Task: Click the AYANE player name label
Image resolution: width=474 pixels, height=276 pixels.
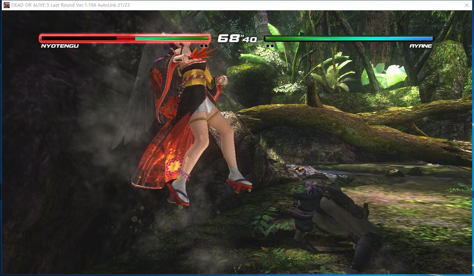Action: (421, 46)
